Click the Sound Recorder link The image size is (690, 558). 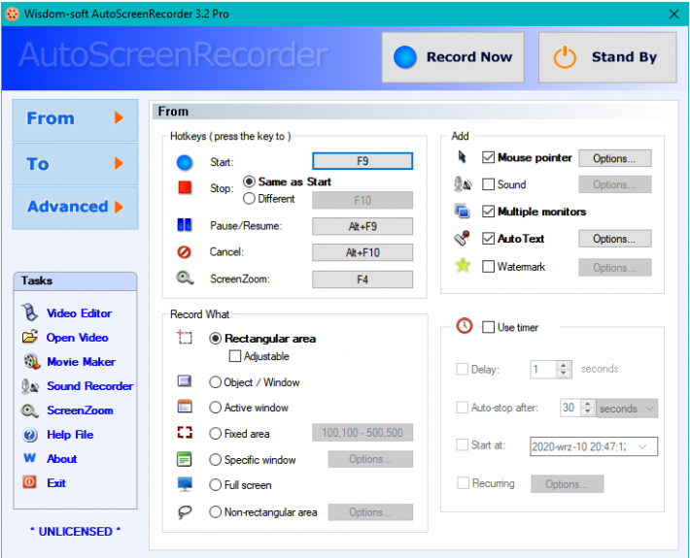90,386
